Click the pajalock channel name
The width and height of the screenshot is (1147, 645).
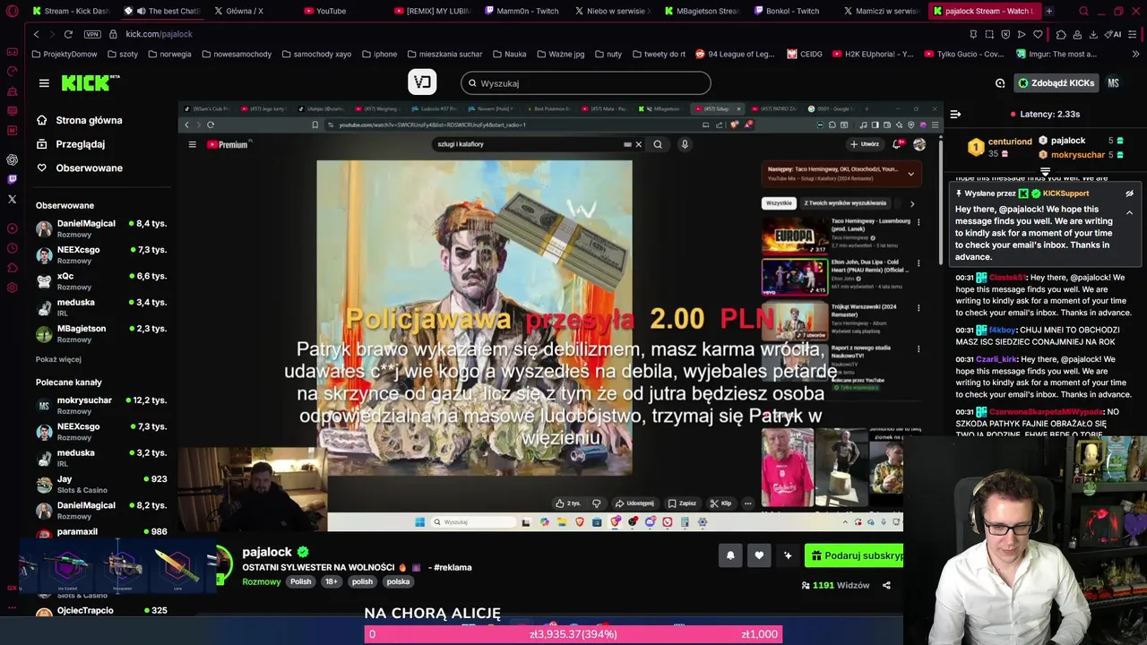point(267,552)
